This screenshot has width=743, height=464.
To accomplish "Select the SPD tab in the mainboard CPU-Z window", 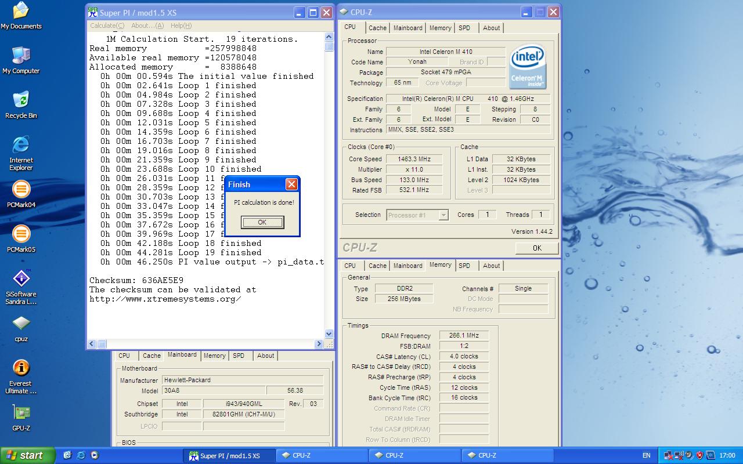I will (x=239, y=356).
